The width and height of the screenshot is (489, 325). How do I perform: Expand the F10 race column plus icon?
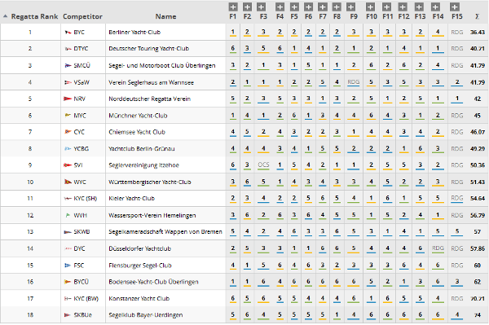click(370, 7)
